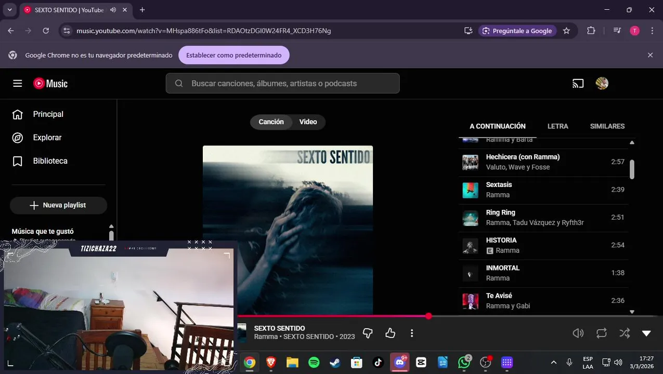
Task: Click the song progress bar knob
Action: pos(428,316)
